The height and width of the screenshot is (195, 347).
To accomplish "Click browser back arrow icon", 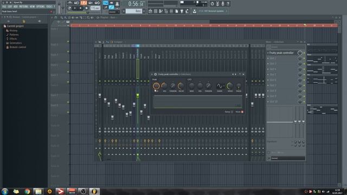I will (x=9, y=21).
